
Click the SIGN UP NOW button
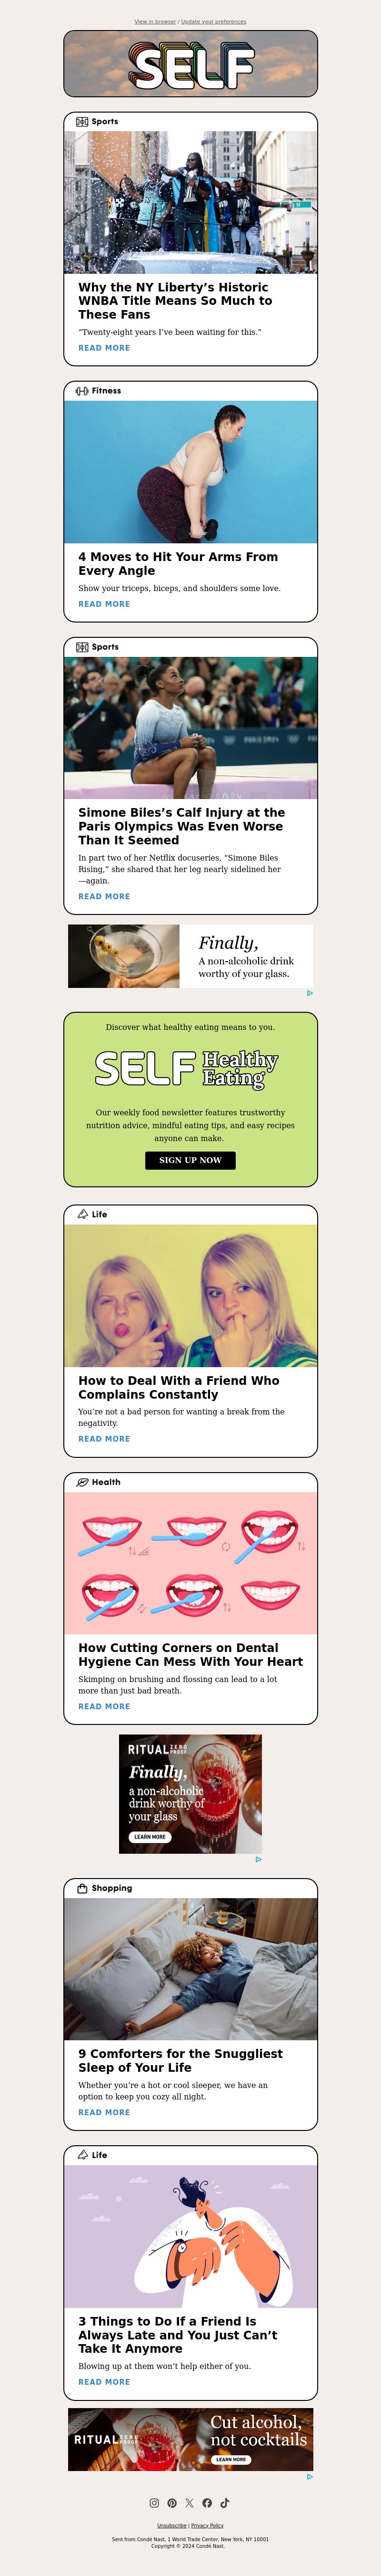point(190,1160)
